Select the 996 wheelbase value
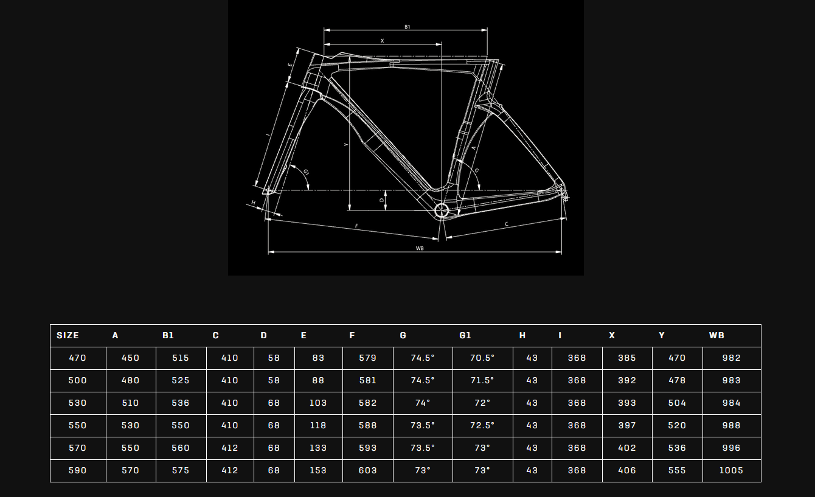This screenshot has width=815, height=497. click(x=732, y=448)
